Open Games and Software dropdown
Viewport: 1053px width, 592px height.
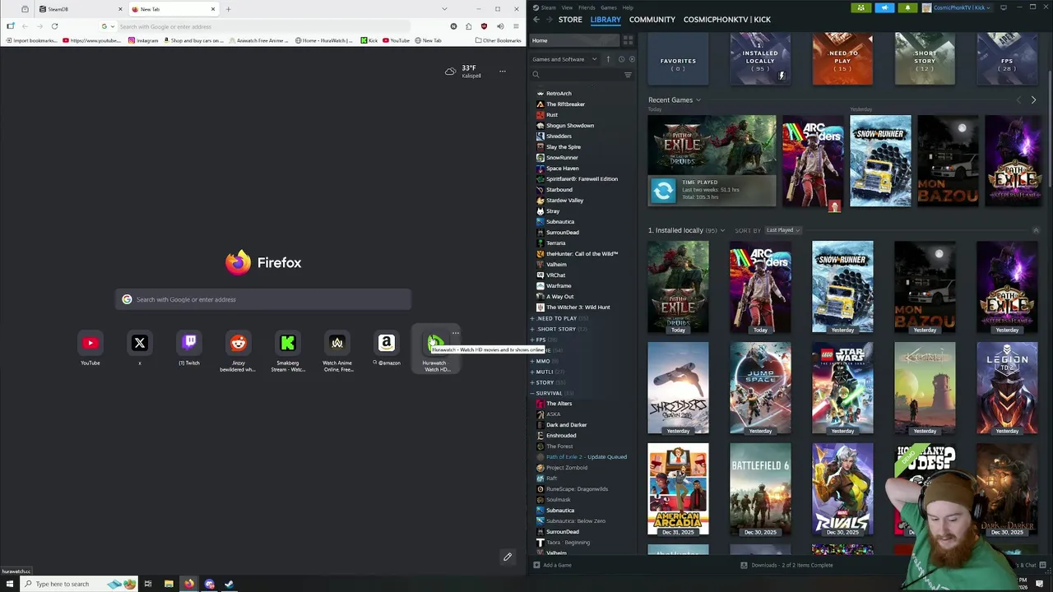point(564,59)
